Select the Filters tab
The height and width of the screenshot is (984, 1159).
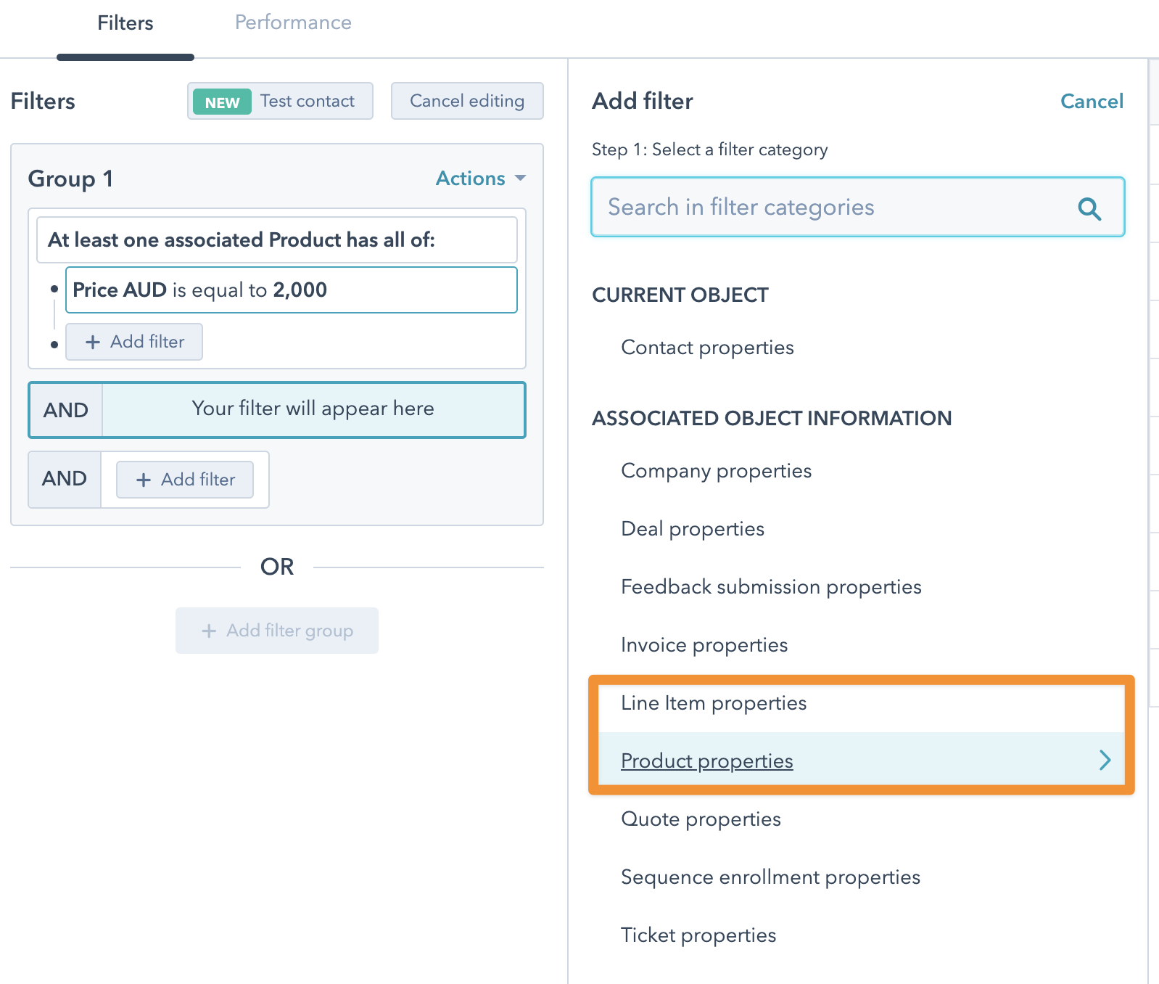tap(125, 23)
